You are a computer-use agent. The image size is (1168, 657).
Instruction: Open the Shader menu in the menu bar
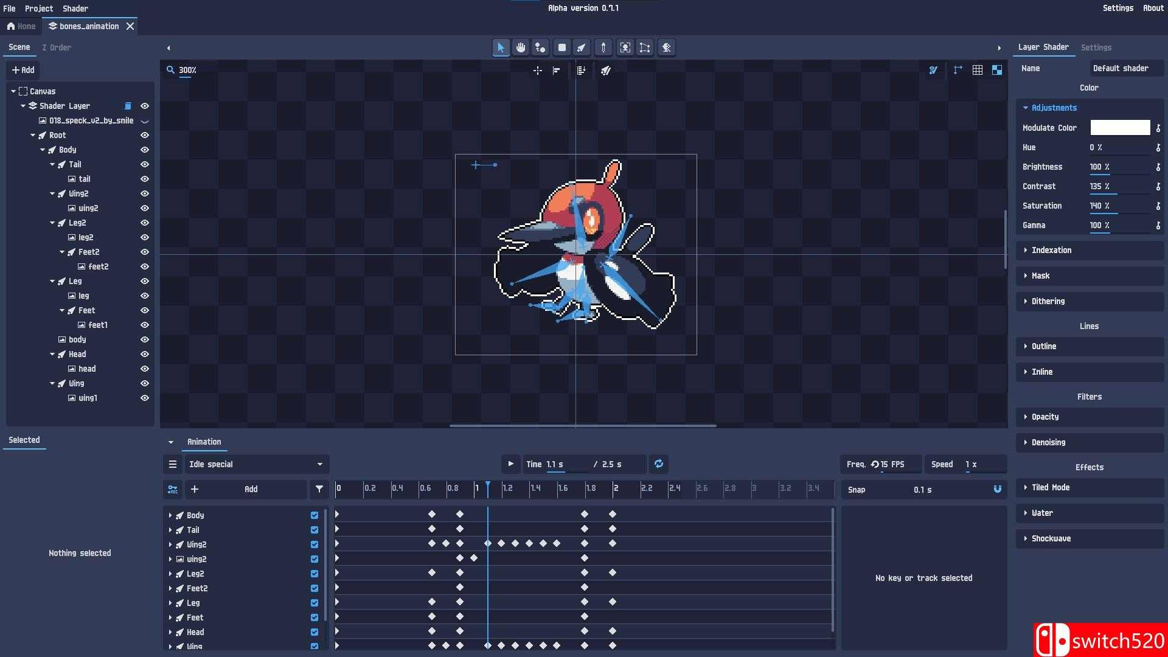click(x=75, y=9)
